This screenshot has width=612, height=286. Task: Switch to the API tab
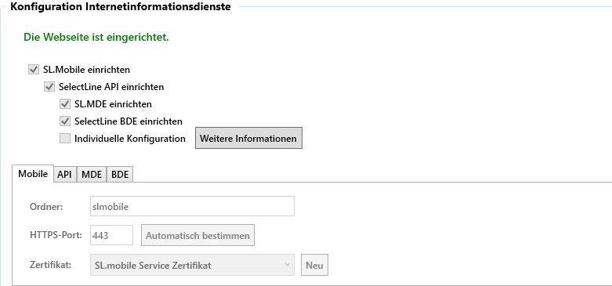pyautogui.click(x=65, y=175)
